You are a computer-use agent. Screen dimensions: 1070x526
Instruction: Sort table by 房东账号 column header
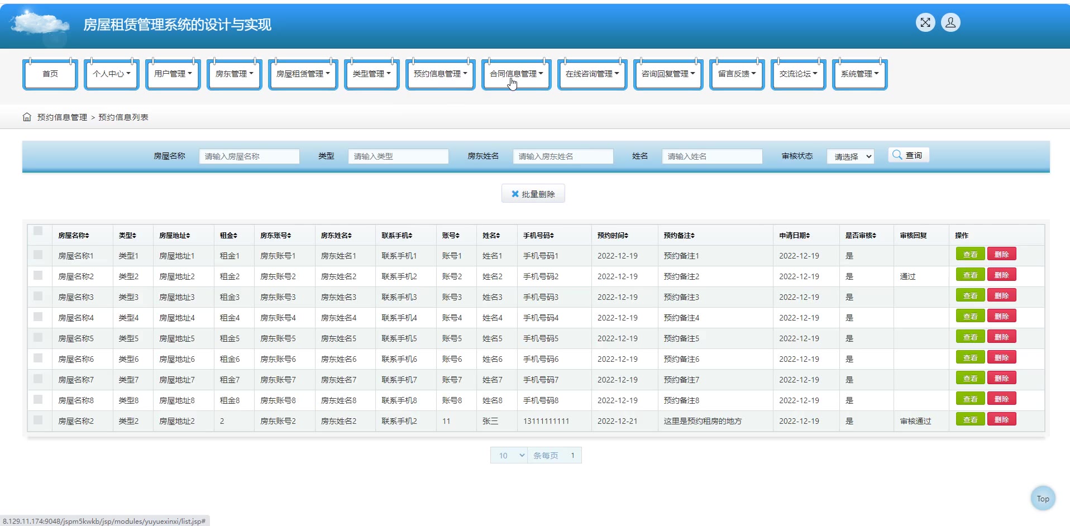tap(276, 236)
